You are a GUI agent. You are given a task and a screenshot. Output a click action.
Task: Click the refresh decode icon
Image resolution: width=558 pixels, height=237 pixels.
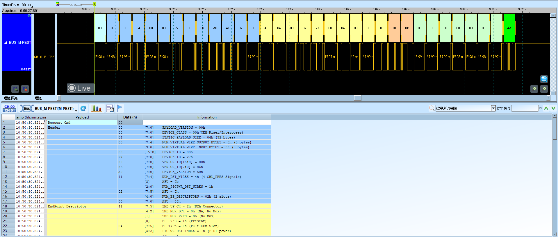tap(83, 108)
